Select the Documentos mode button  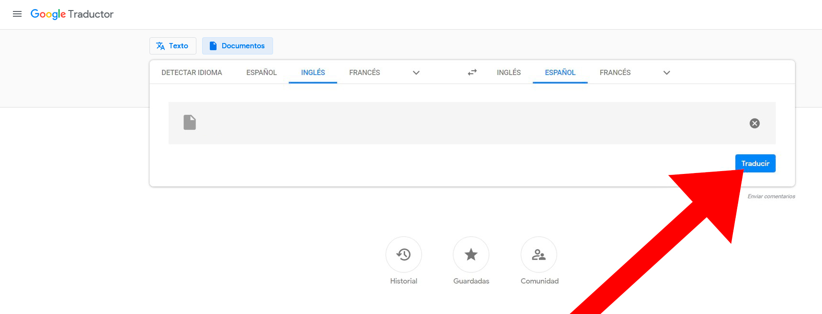pos(238,46)
